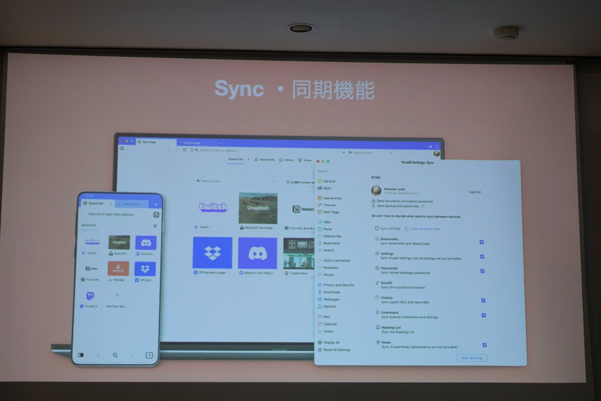Tap the Vivaldi menu icon on phone
This screenshot has width=601, height=401.
coord(156,215)
